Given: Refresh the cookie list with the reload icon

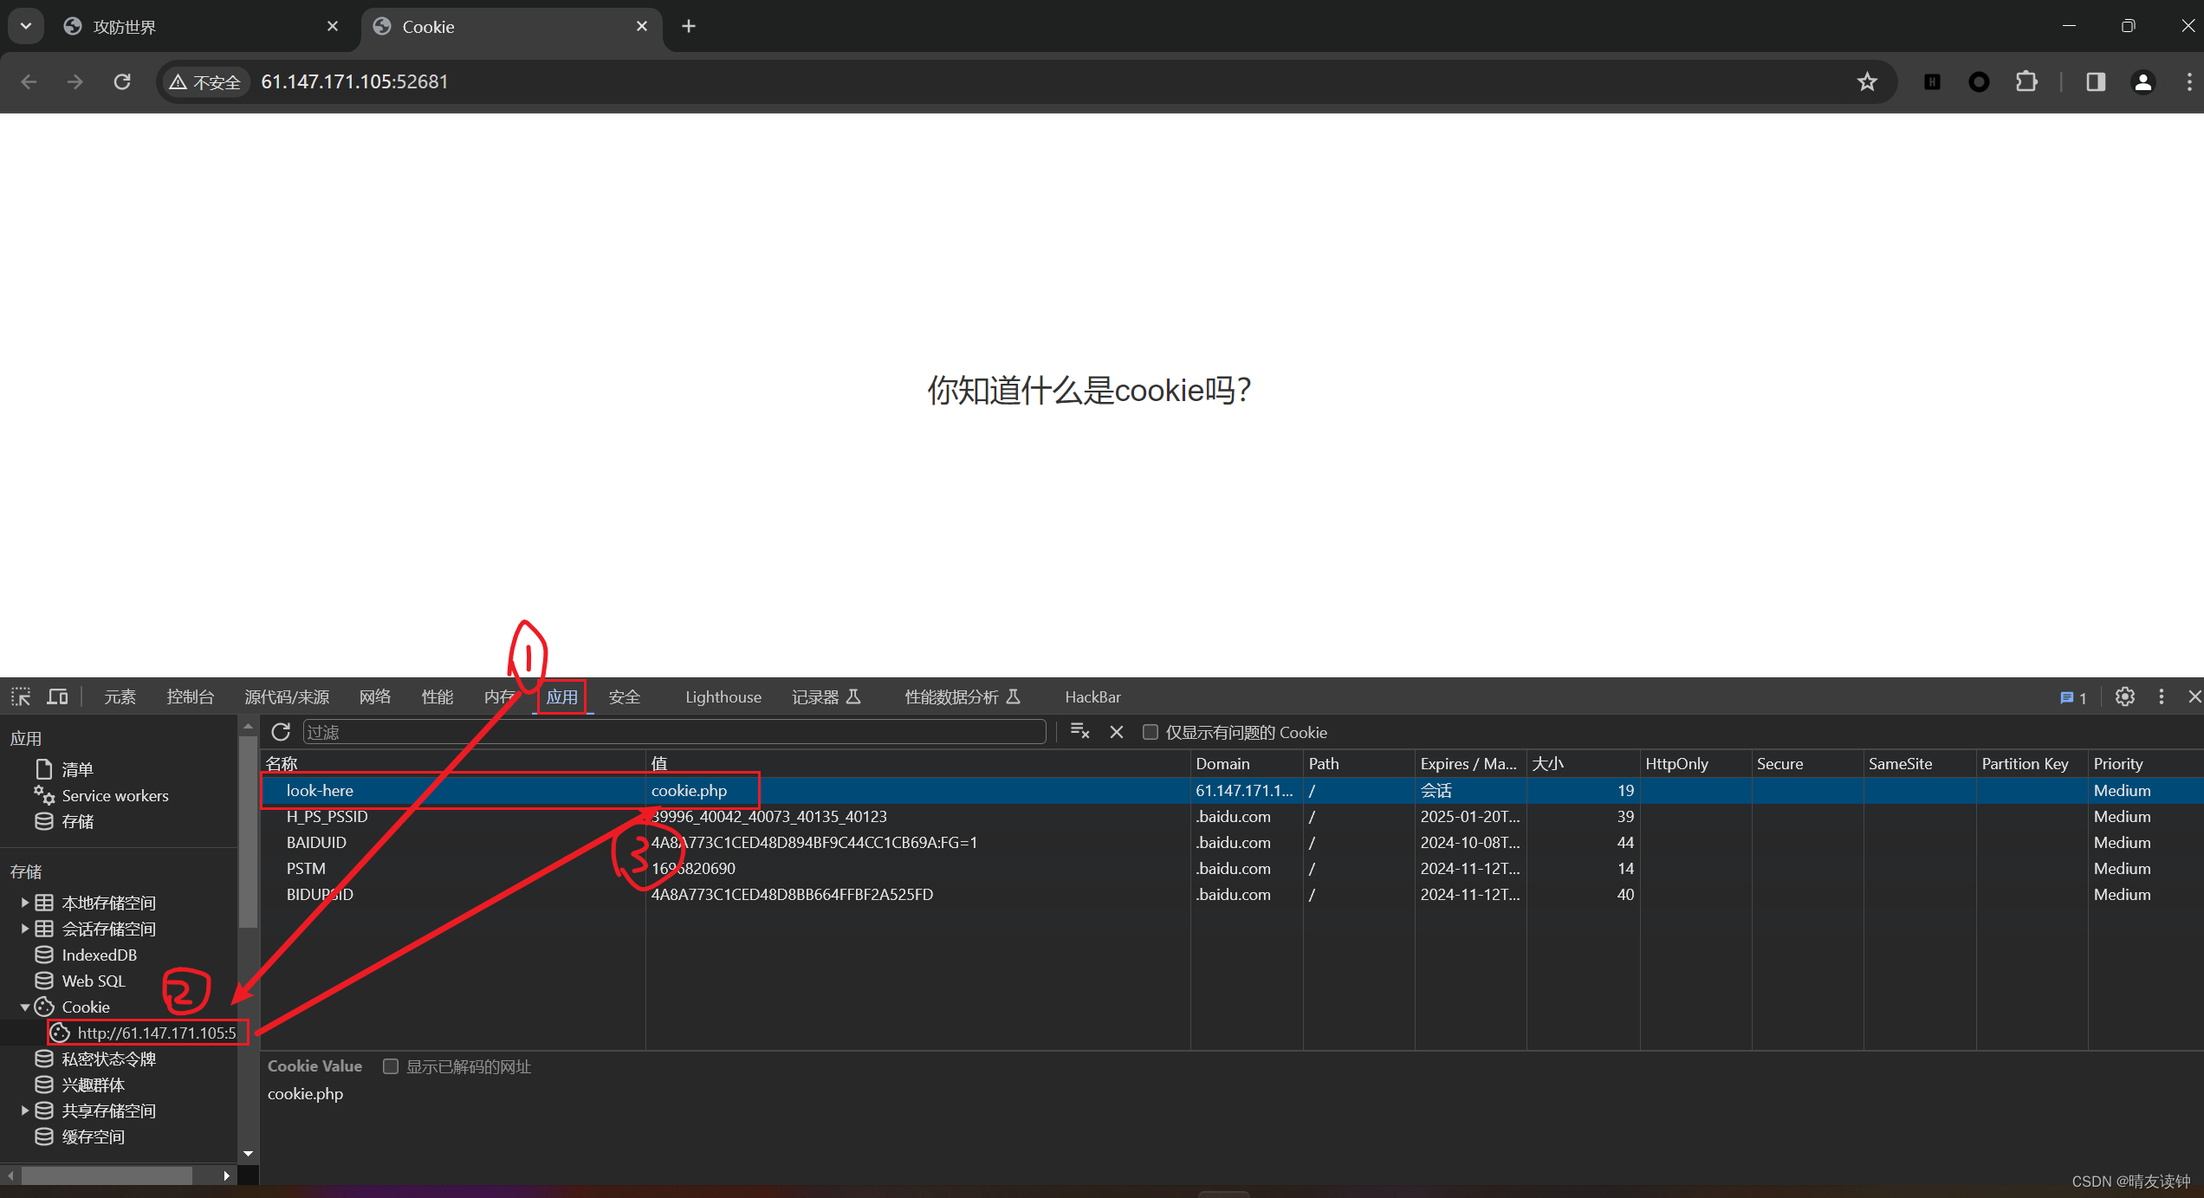Looking at the screenshot, I should point(281,732).
